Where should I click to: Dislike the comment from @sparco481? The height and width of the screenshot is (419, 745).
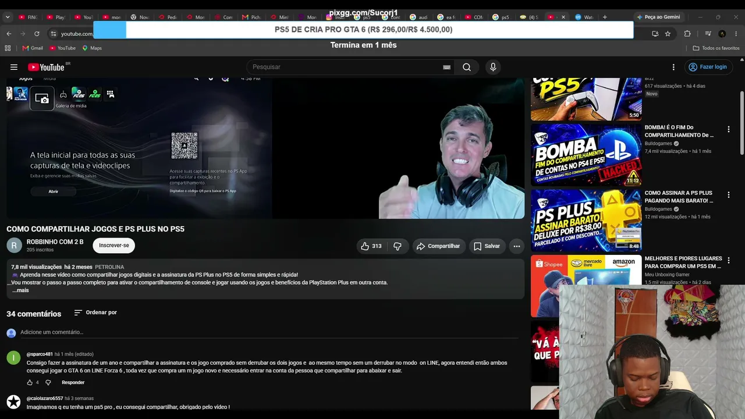click(x=48, y=382)
